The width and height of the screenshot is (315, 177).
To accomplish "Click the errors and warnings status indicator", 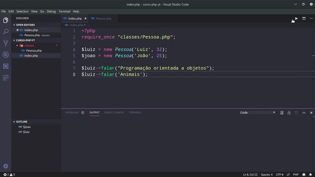I will 9,175.
